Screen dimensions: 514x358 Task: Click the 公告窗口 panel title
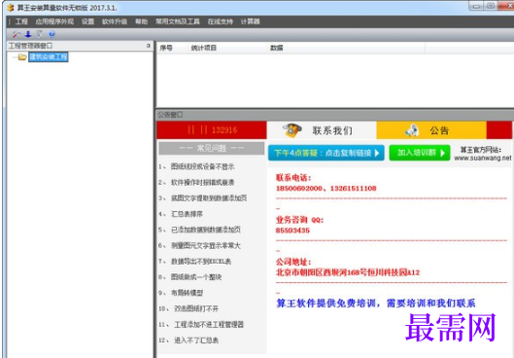[170, 115]
